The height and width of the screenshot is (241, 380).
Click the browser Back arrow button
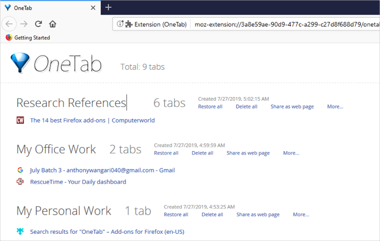(9, 24)
